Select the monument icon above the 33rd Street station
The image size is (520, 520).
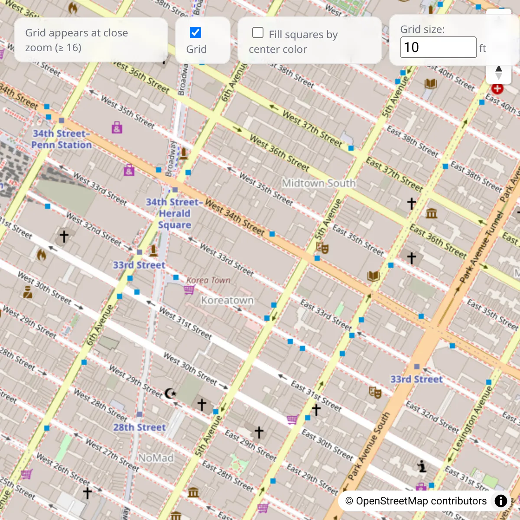153,250
